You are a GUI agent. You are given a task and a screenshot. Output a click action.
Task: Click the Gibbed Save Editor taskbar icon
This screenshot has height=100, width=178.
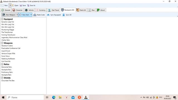click(x=86, y=97)
